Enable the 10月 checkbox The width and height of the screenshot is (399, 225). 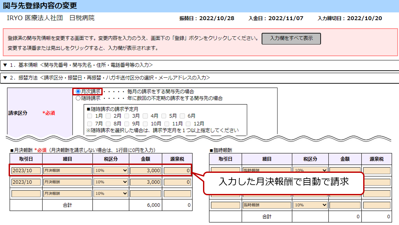click(145, 124)
